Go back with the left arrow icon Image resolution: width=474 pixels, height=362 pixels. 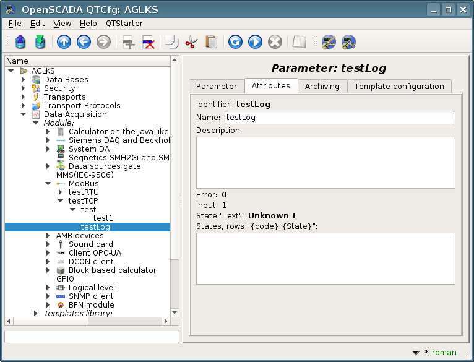click(84, 42)
